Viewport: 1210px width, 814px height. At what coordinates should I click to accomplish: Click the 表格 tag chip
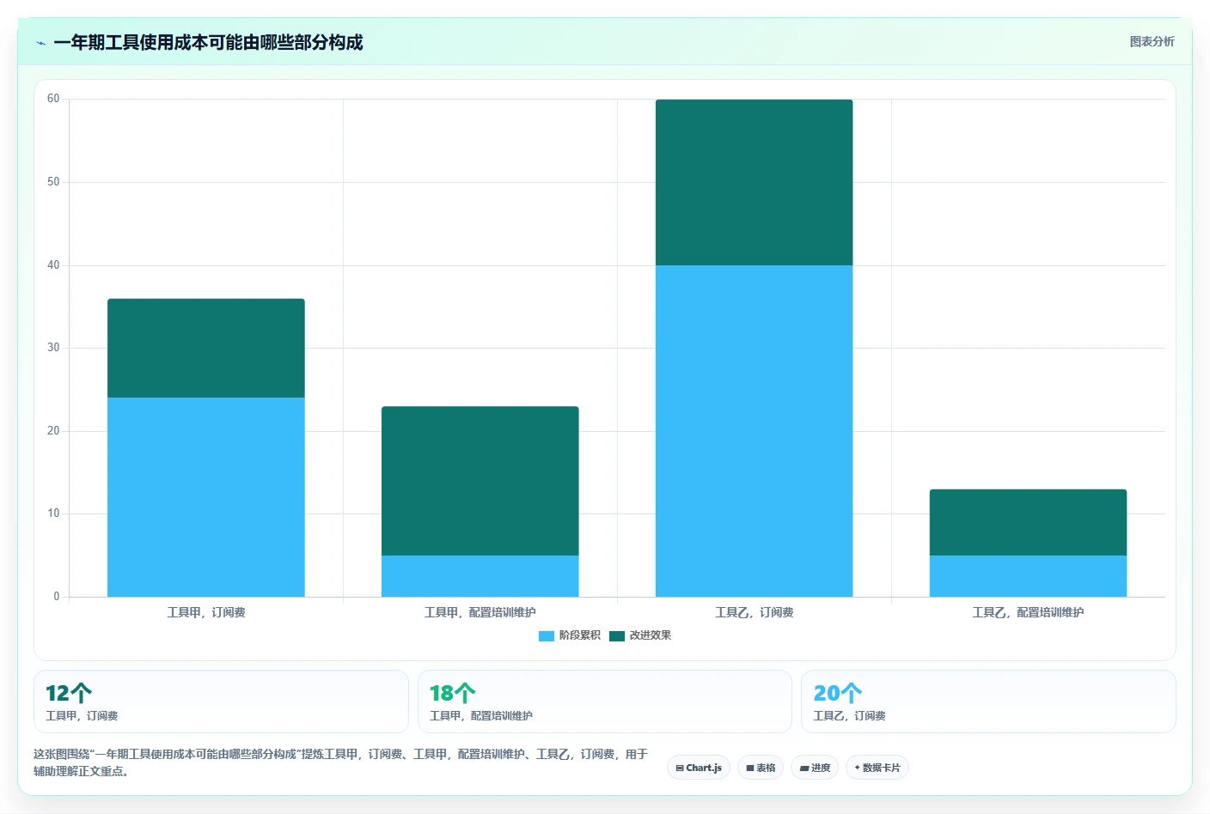pyautogui.click(x=761, y=768)
